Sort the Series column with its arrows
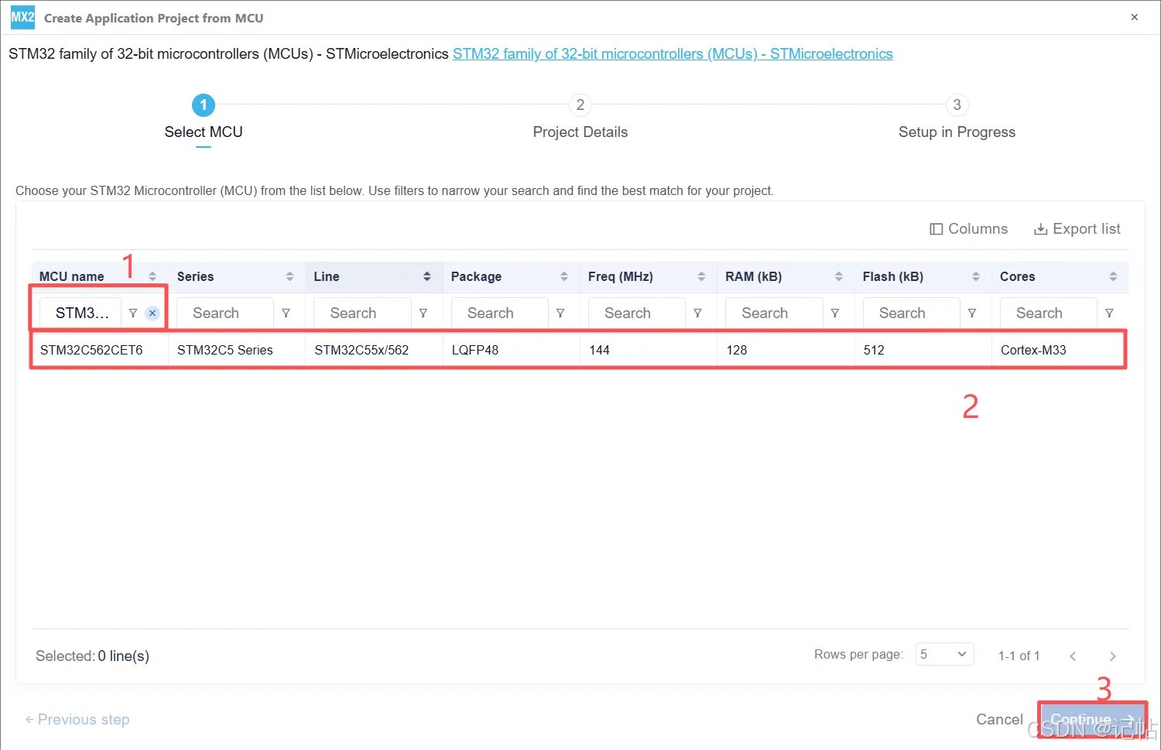Screen dimensions: 1161x750 point(289,276)
